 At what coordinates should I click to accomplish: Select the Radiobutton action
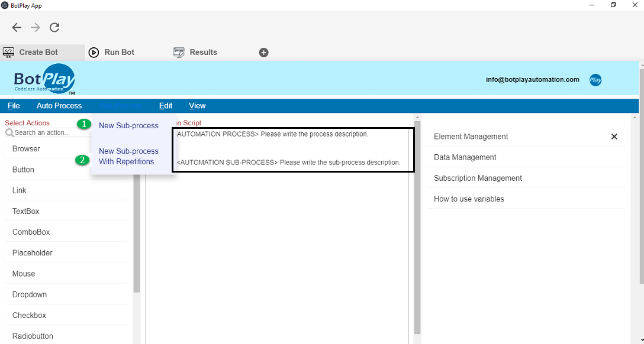pos(66,336)
